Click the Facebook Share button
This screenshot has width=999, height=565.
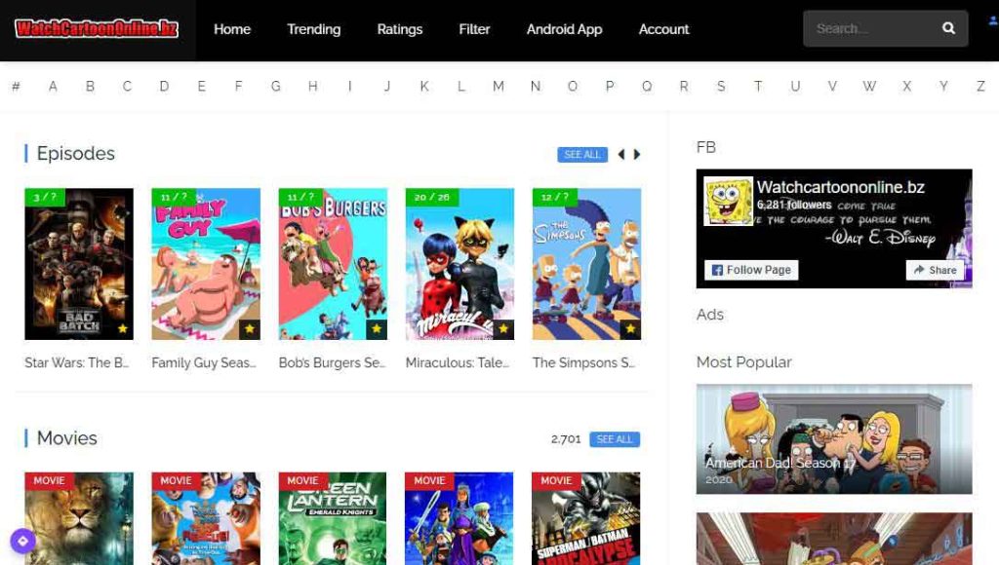point(935,270)
